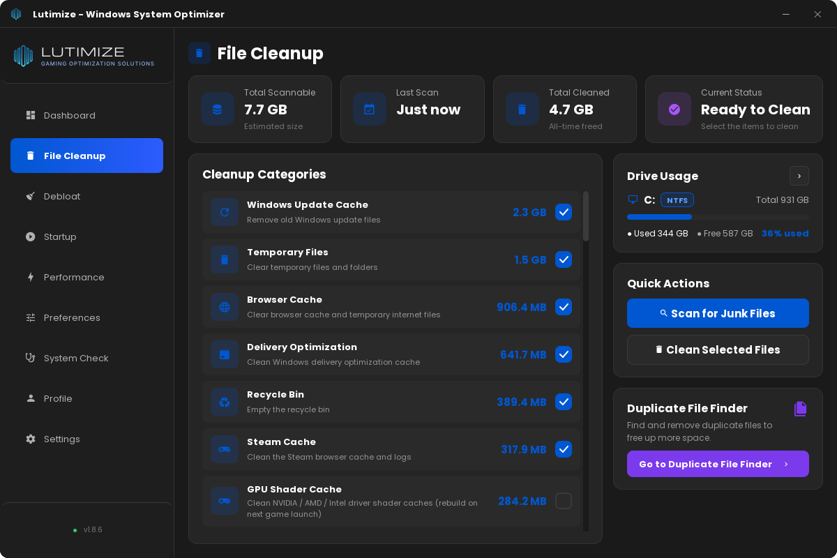Expand Drive Usage with the chevron button
The width and height of the screenshot is (837, 558).
point(799,176)
